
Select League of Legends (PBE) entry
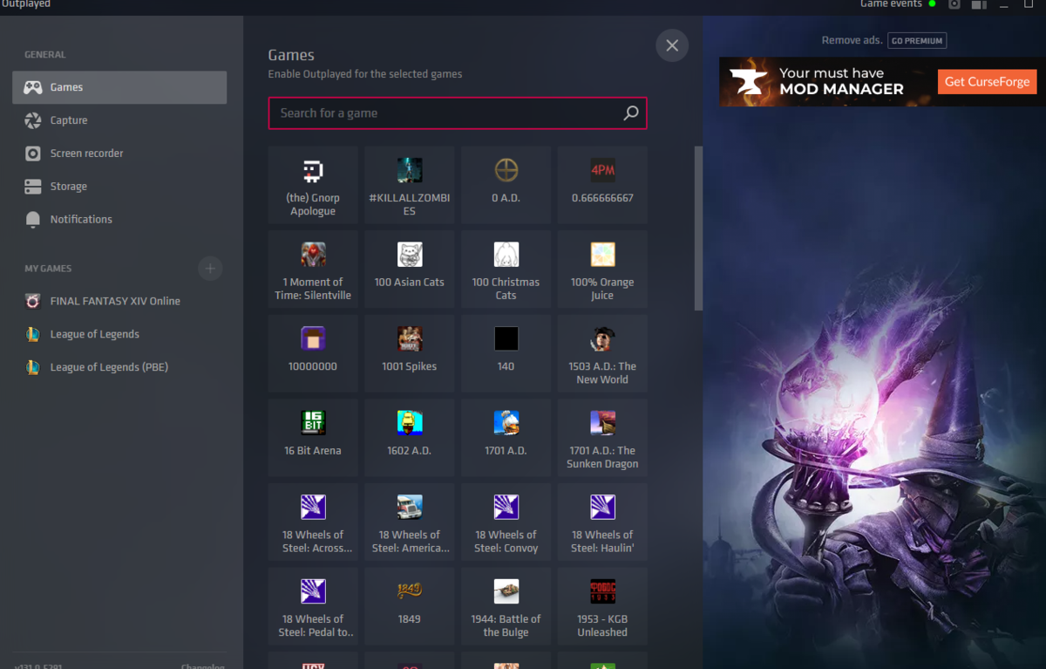[119, 368]
